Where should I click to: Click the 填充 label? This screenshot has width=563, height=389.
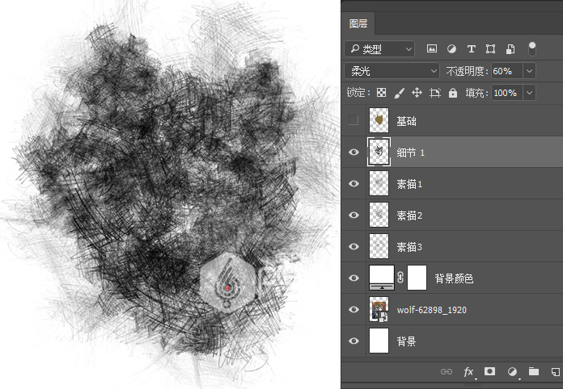tap(476, 93)
